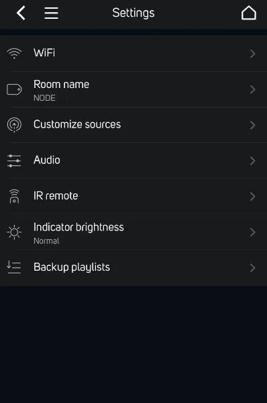Select the Audio menu item
This screenshot has width=267, height=403.
[x=133, y=161]
